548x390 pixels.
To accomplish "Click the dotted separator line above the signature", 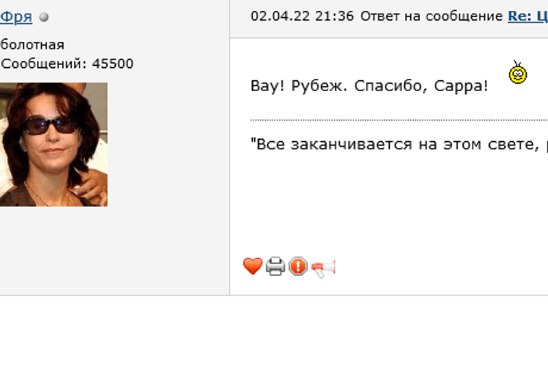I will pyautogui.click(x=399, y=120).
